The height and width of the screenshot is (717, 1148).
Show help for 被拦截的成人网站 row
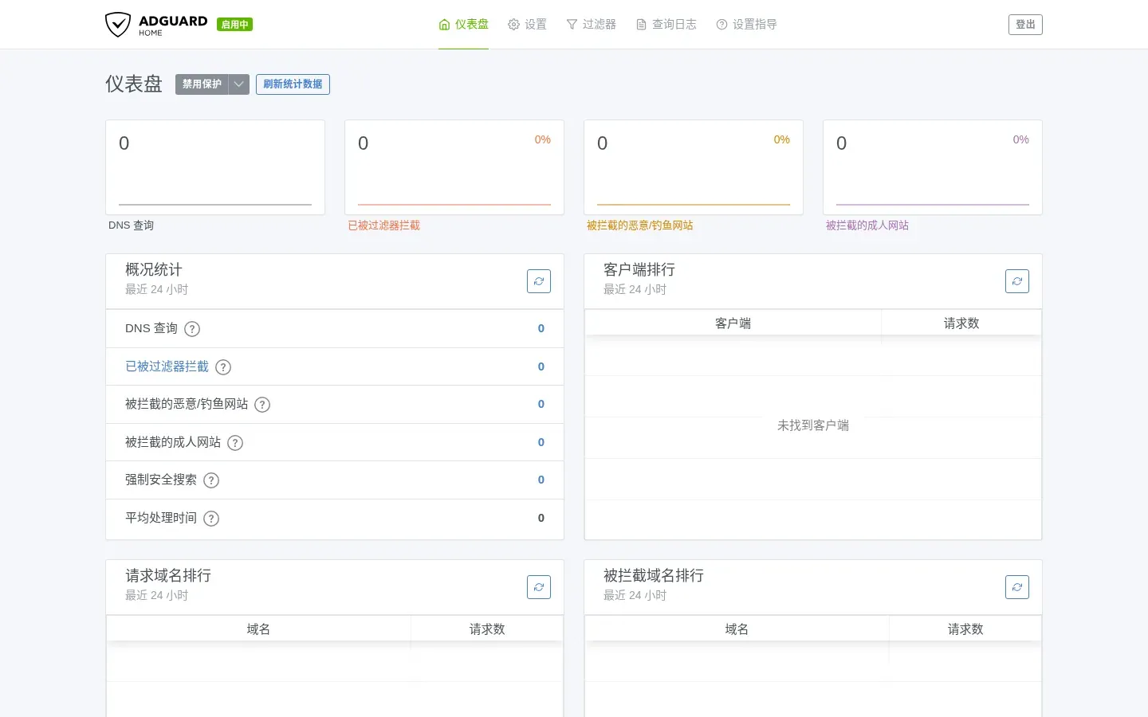[x=235, y=443]
